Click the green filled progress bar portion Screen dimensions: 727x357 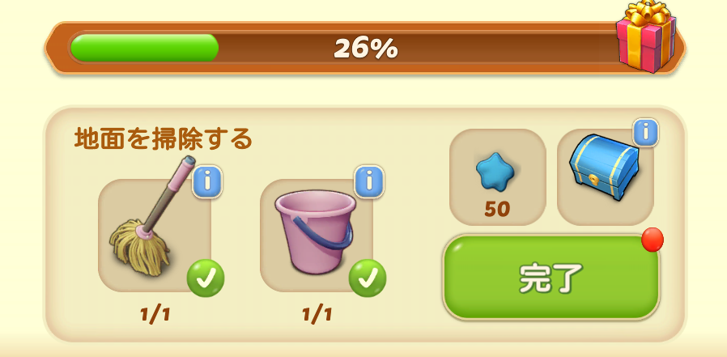click(x=144, y=48)
